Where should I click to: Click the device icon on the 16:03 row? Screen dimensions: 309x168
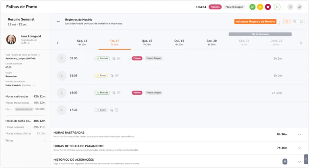(x=114, y=93)
